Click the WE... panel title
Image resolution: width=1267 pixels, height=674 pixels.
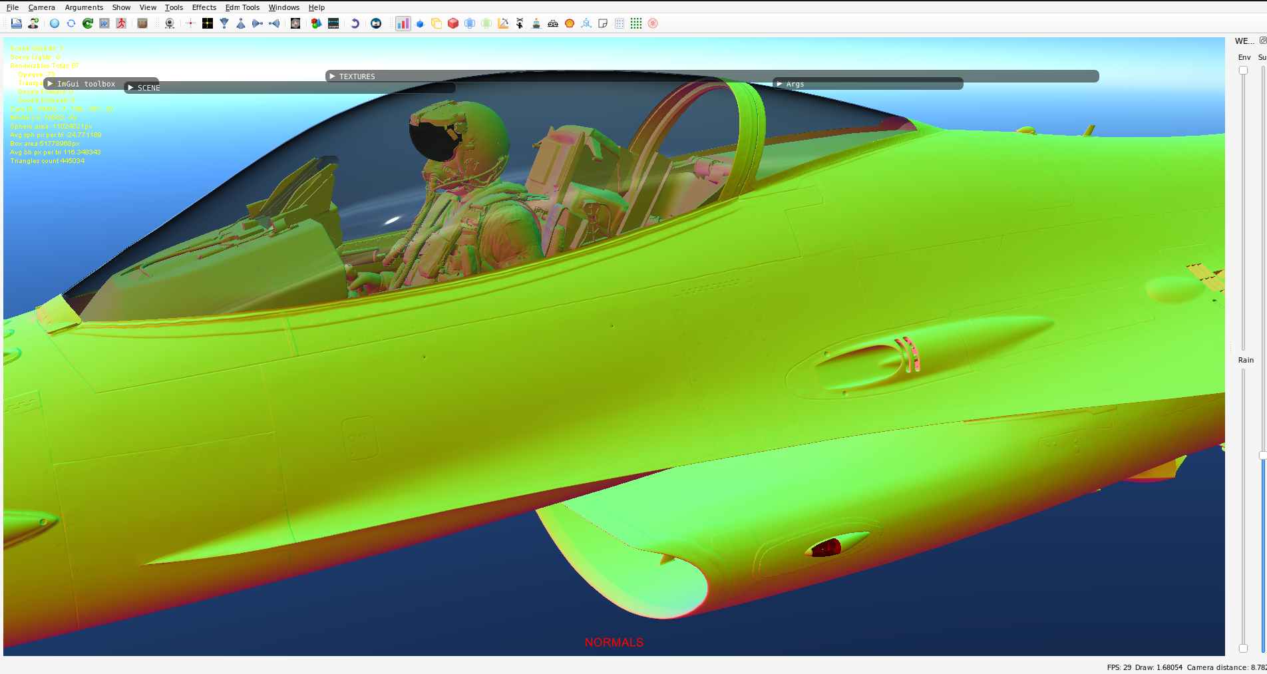point(1244,41)
